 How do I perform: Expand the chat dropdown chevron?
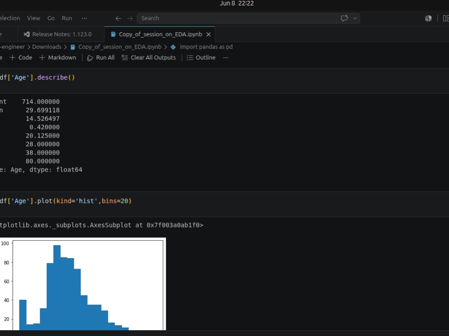click(355, 18)
